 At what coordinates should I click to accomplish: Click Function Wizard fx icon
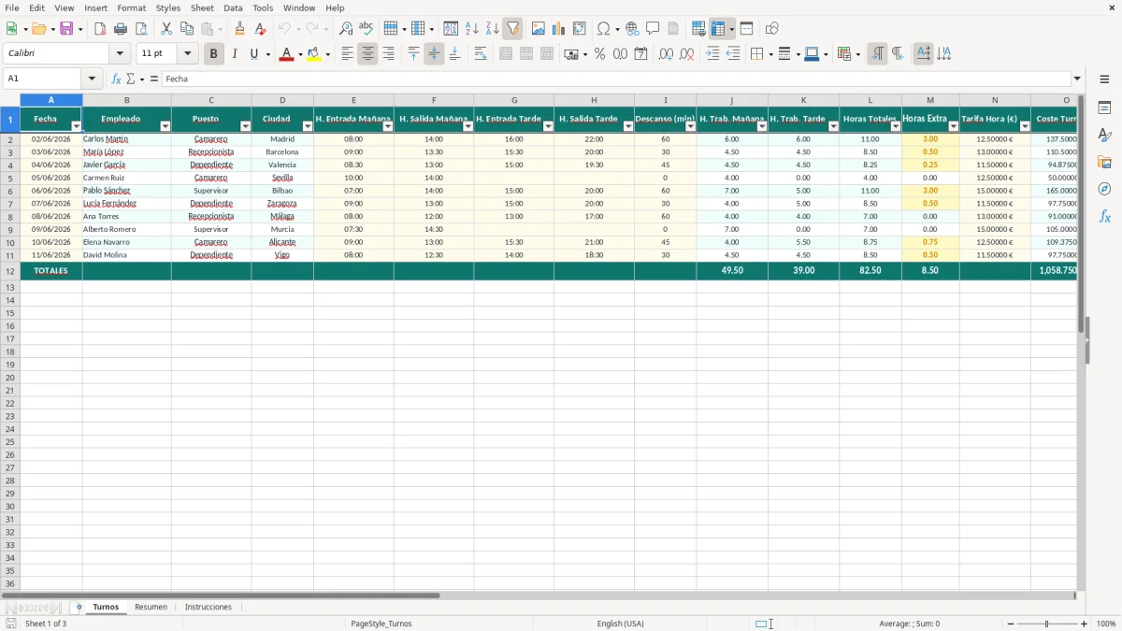(117, 79)
